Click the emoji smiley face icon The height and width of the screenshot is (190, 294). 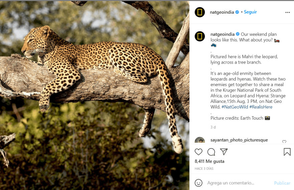198,183
